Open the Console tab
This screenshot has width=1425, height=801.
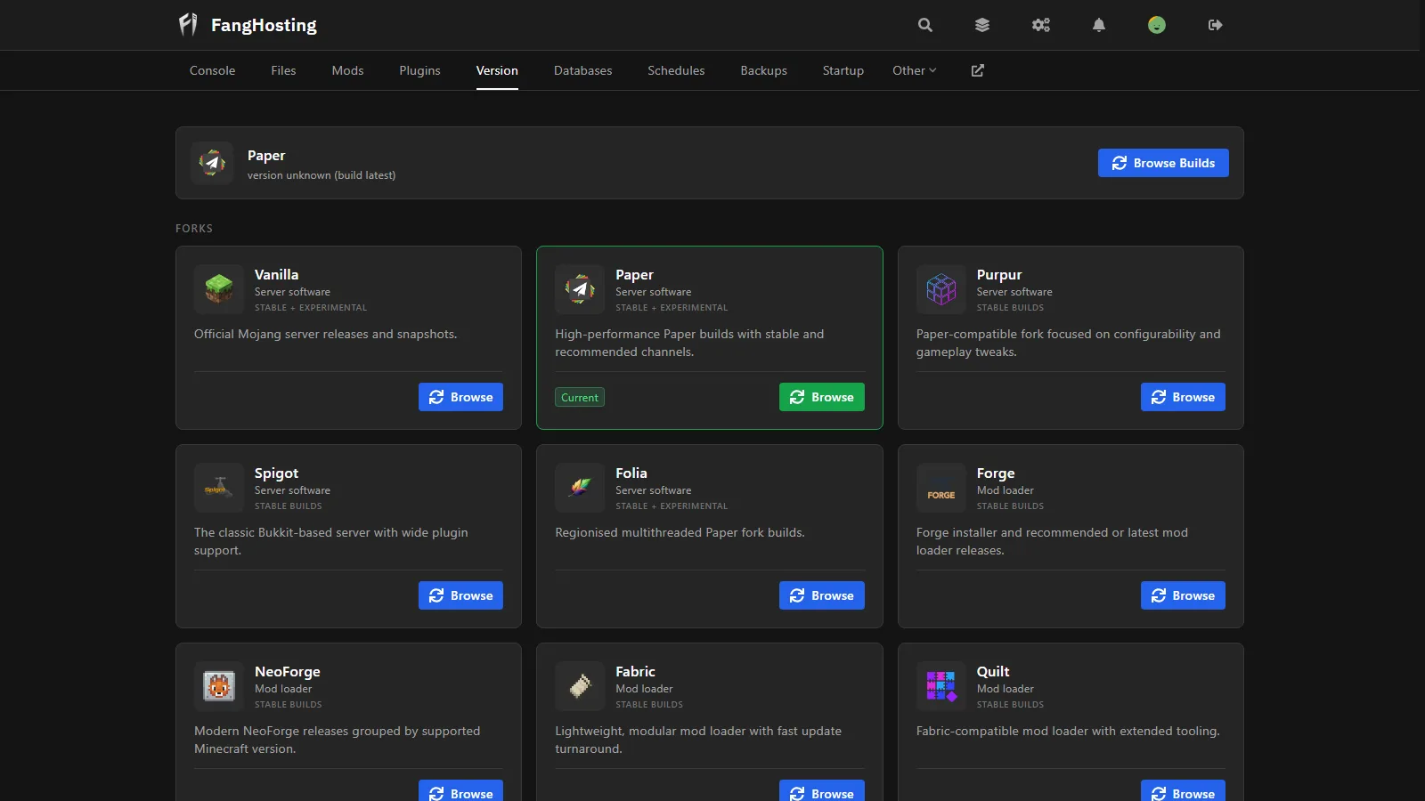pos(212,70)
